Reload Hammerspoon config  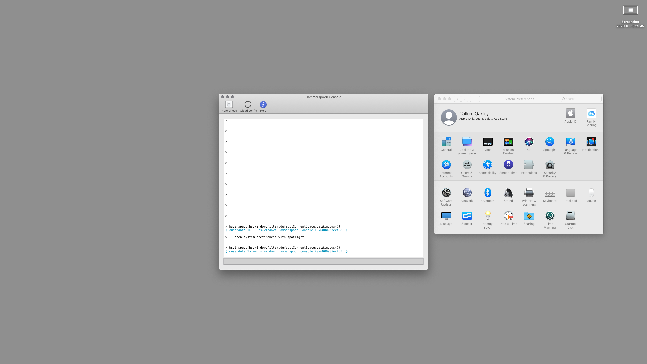pyautogui.click(x=248, y=107)
